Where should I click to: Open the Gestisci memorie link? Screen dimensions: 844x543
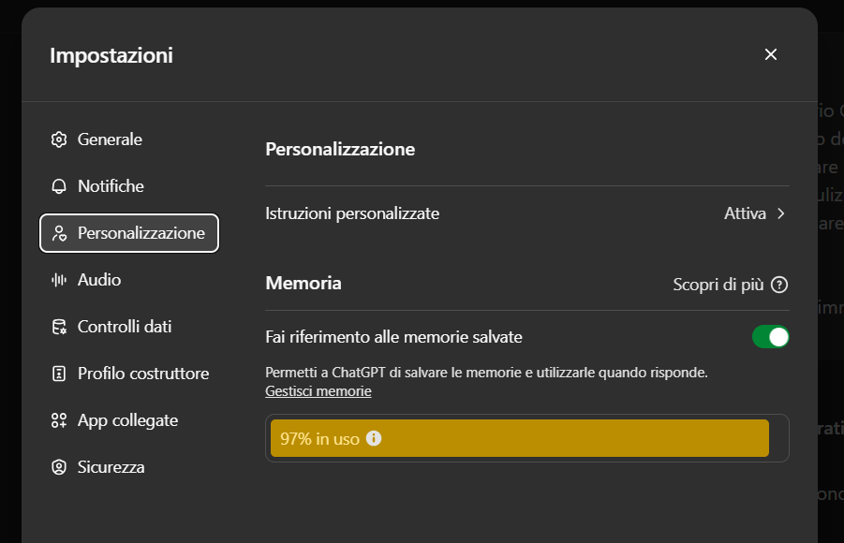[318, 391]
